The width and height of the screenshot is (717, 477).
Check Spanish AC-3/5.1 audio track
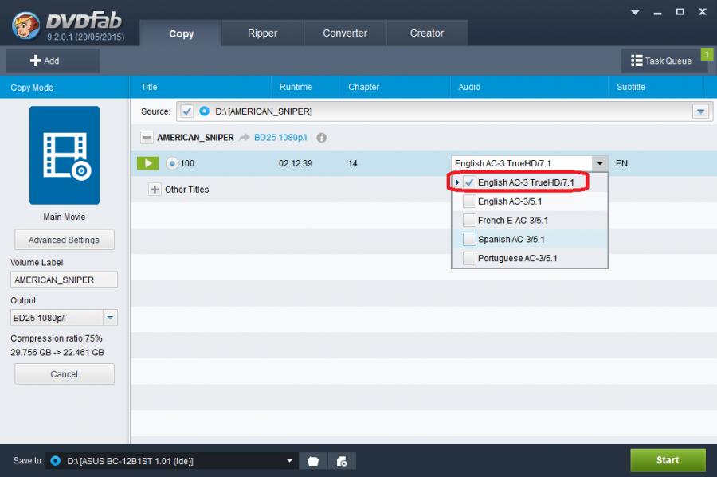point(469,239)
